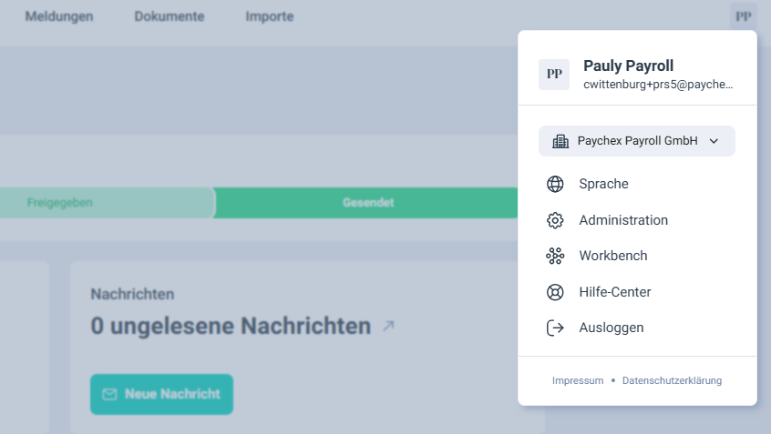Choose the Administration menu entry text
Viewport: 771px width, 434px height.
click(623, 220)
